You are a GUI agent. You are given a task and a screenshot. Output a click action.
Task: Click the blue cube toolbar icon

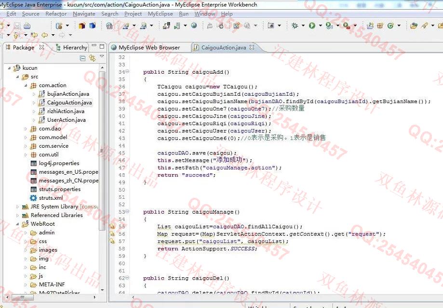(93, 26)
